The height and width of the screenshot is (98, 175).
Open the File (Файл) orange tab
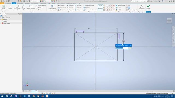[x=2, y=3]
